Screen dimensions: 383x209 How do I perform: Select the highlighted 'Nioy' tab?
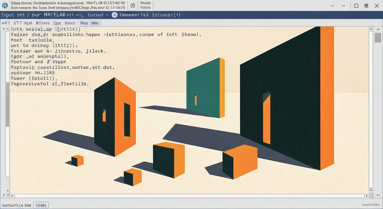coord(84,23)
